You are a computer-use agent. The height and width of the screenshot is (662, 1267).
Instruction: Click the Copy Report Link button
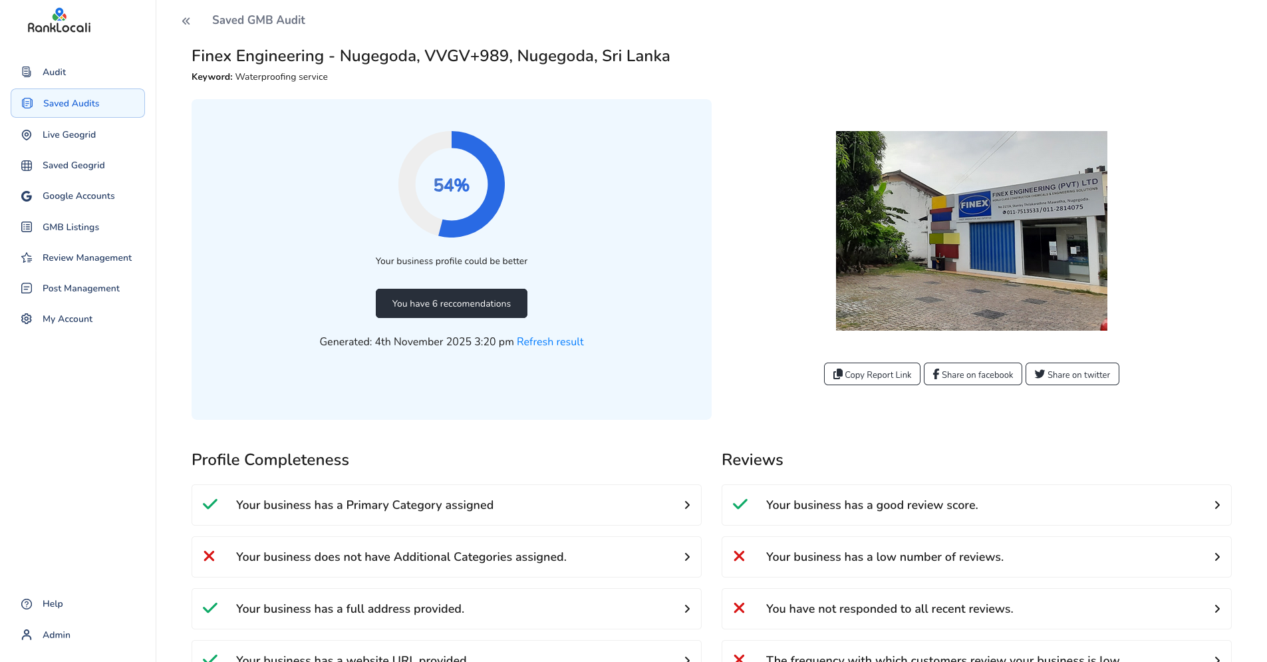coord(872,375)
